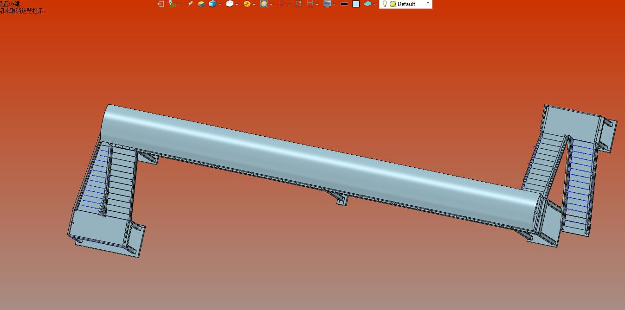The width and height of the screenshot is (625, 310).
Task: Click the teal layer manager icon
Action: (x=367, y=4)
